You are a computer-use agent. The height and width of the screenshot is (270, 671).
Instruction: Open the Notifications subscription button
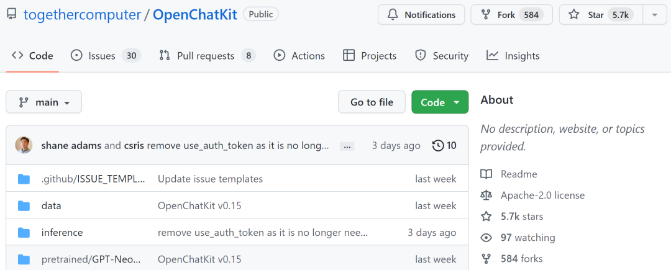pyautogui.click(x=421, y=14)
